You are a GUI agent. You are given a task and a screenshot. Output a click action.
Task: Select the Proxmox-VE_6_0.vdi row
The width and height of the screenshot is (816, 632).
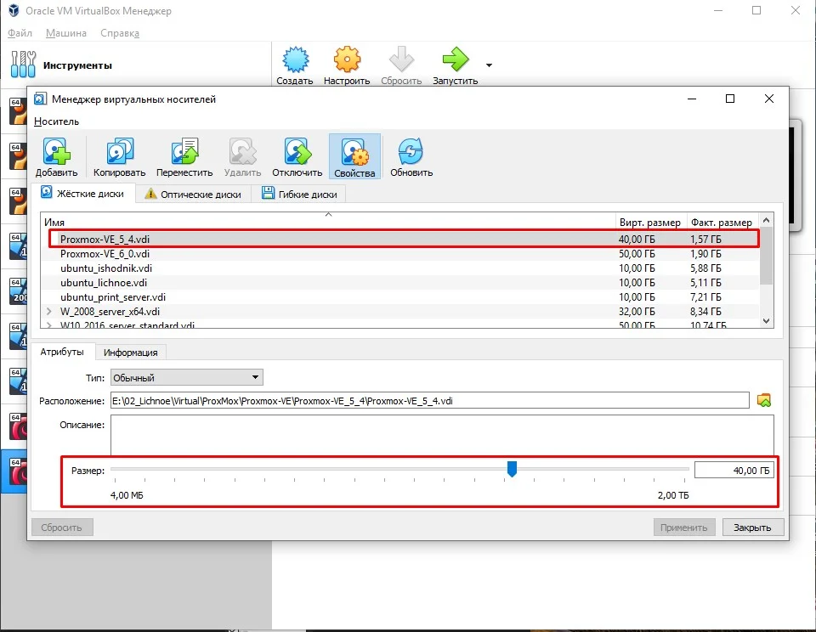pyautogui.click(x=399, y=253)
